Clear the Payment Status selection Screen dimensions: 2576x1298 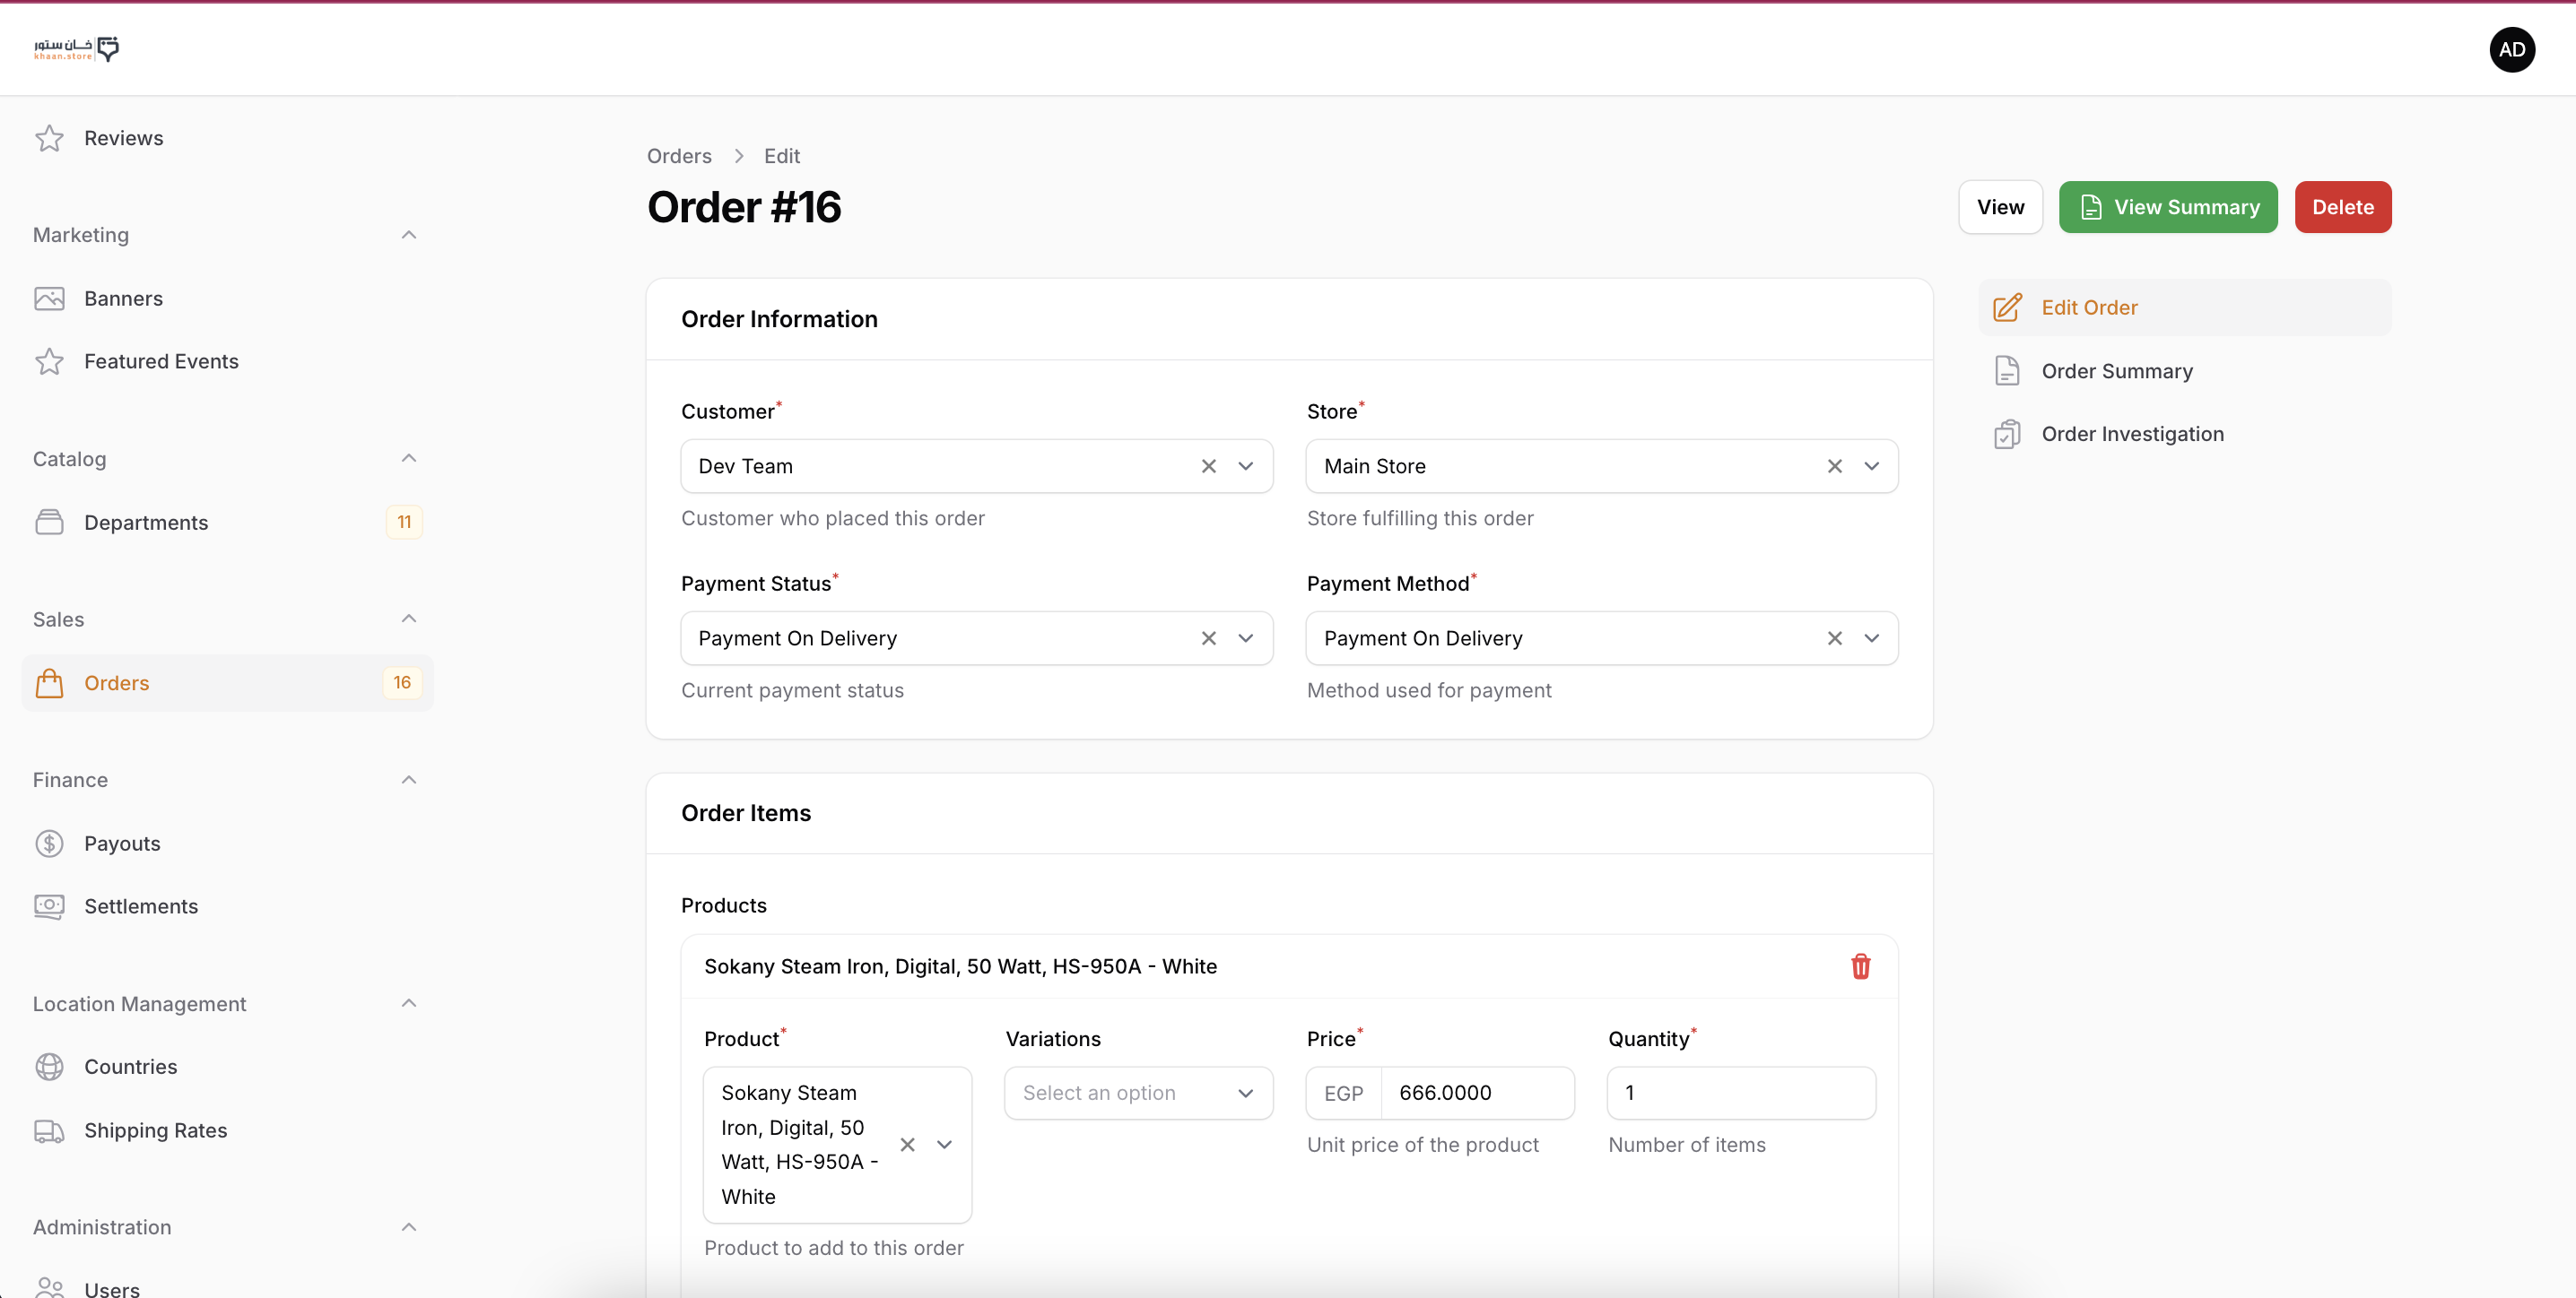(1208, 638)
